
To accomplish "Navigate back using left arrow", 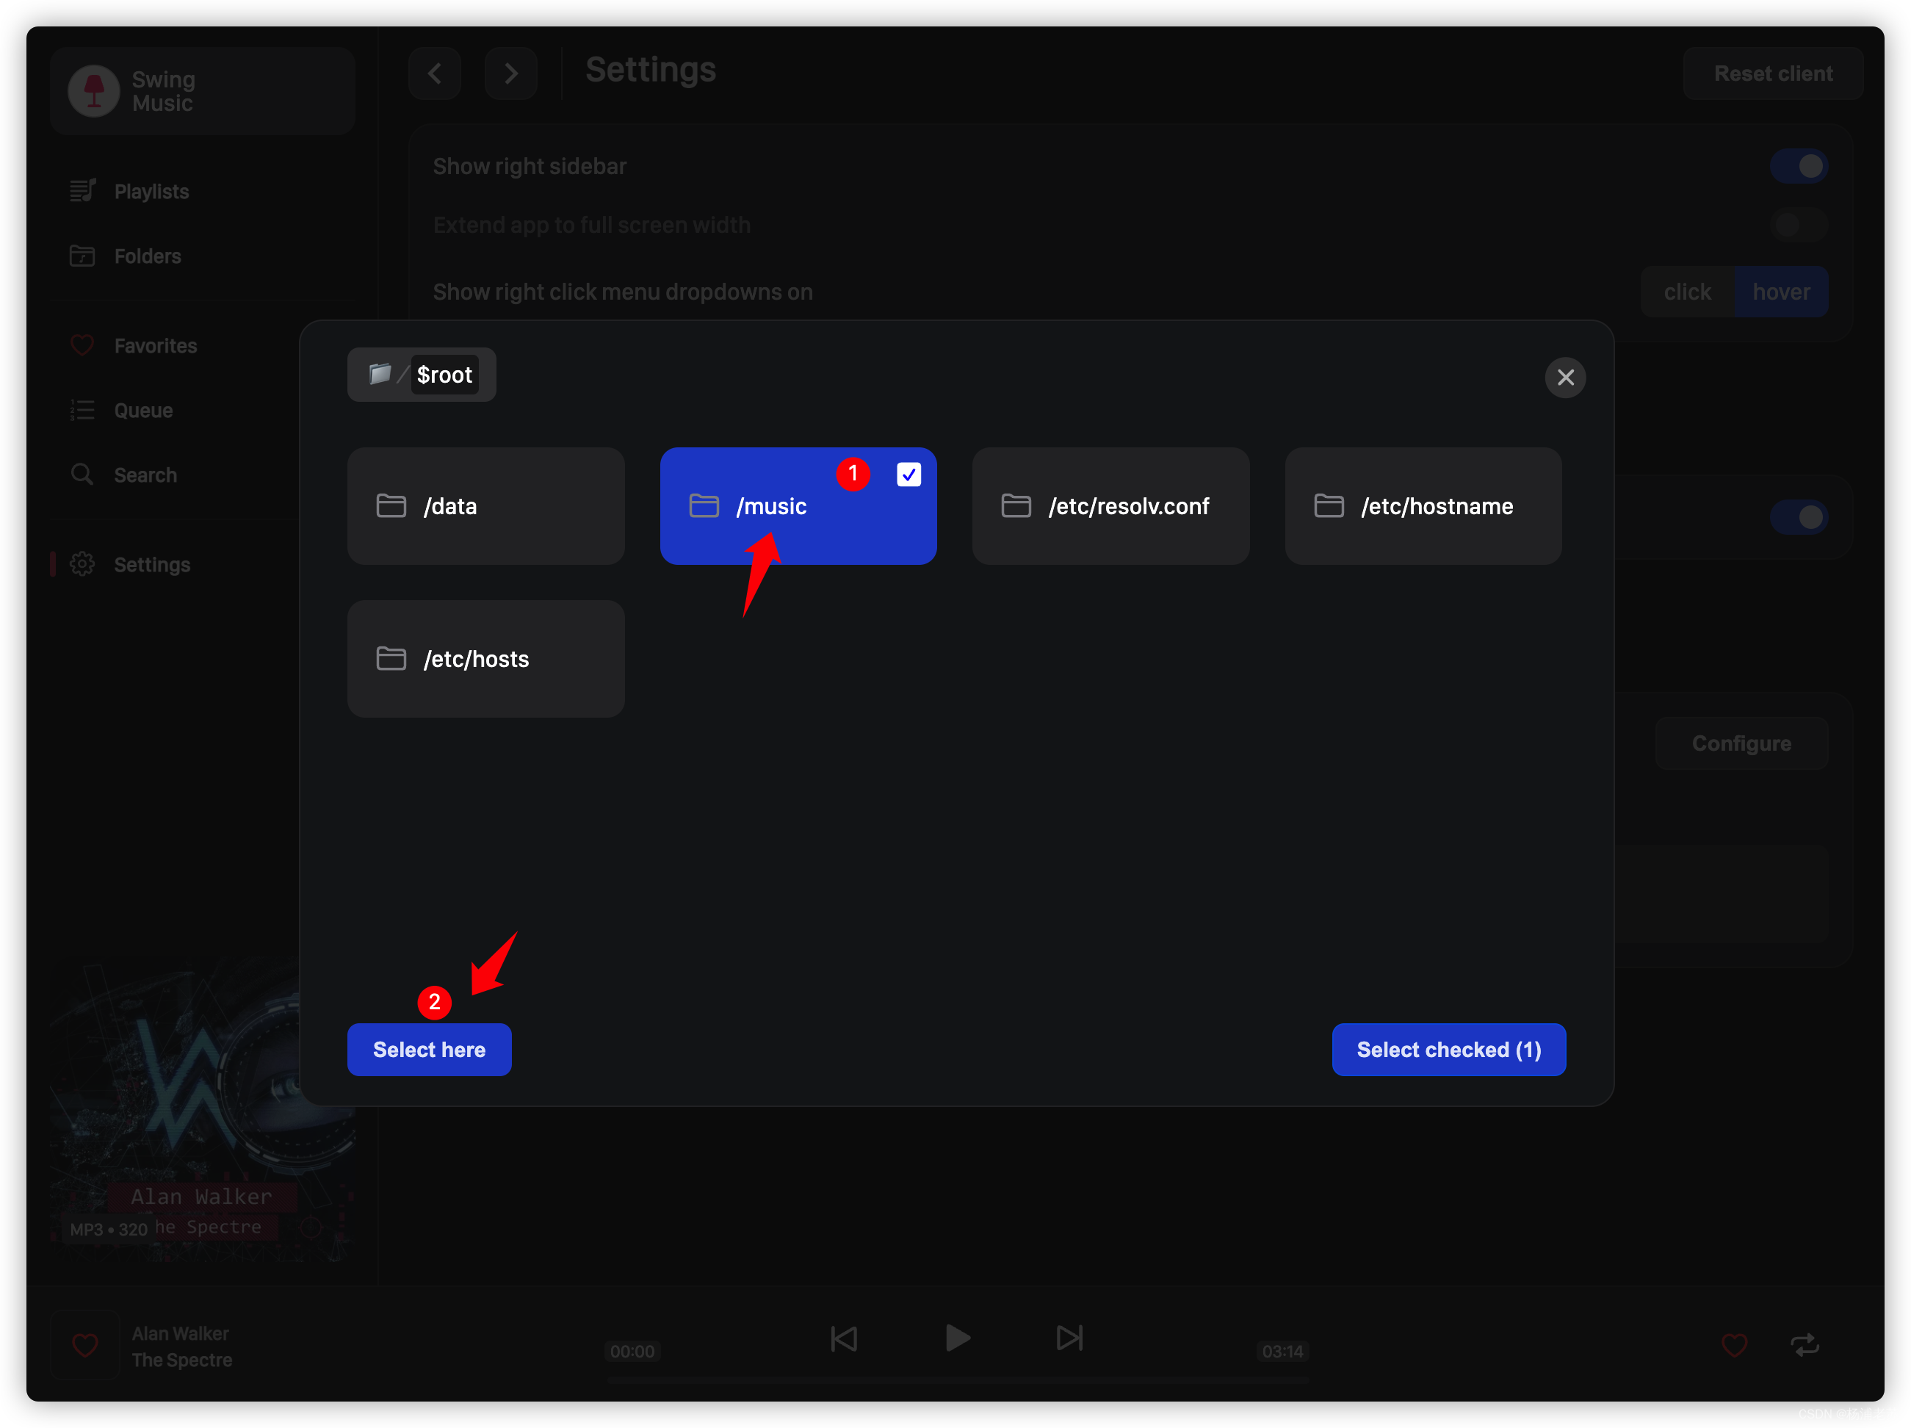I will click(x=435, y=71).
